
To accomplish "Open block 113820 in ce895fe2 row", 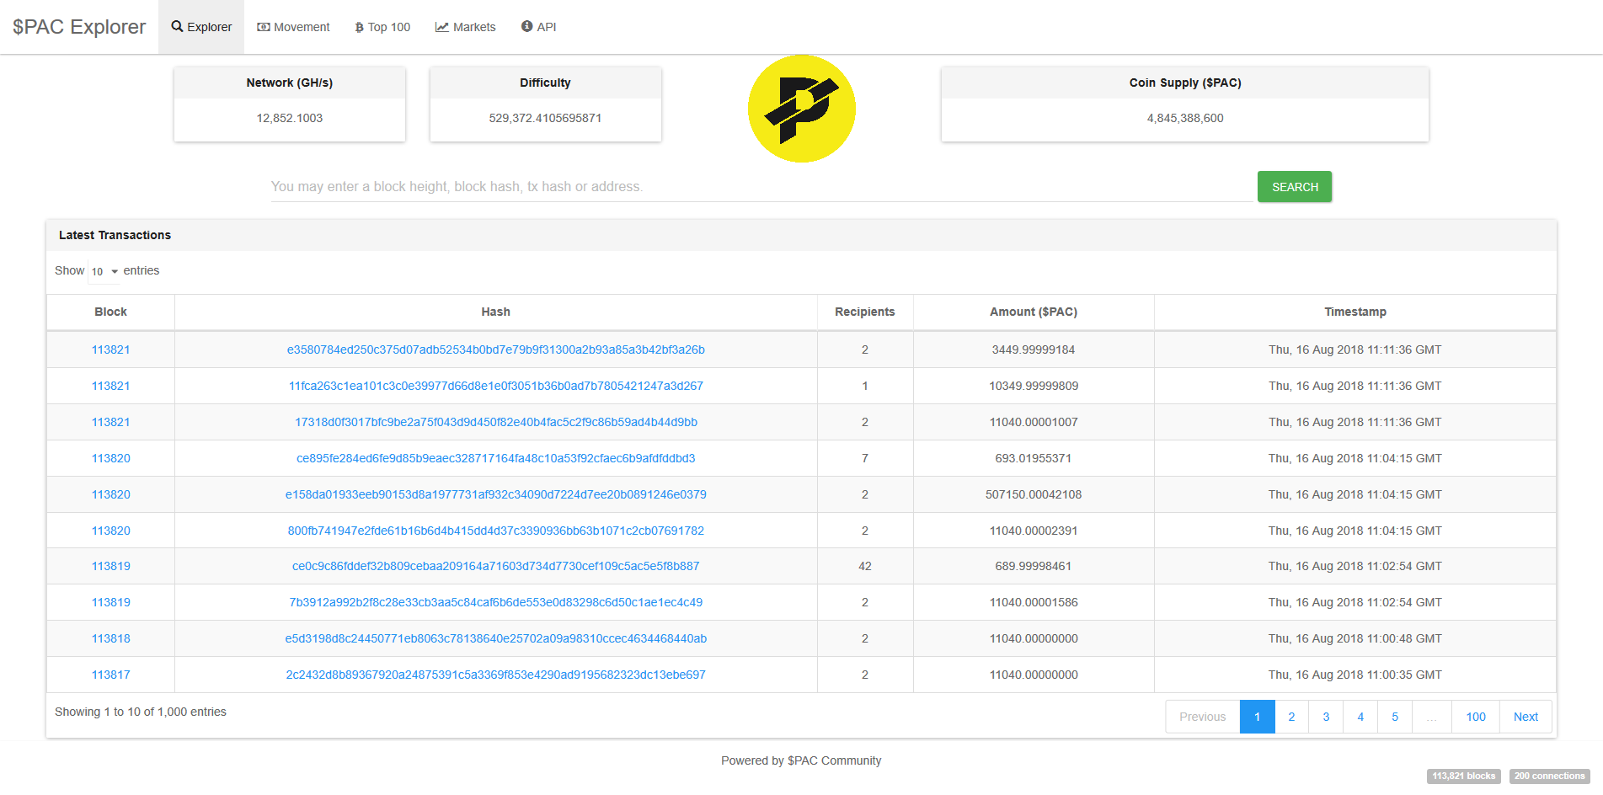I will click(110, 458).
